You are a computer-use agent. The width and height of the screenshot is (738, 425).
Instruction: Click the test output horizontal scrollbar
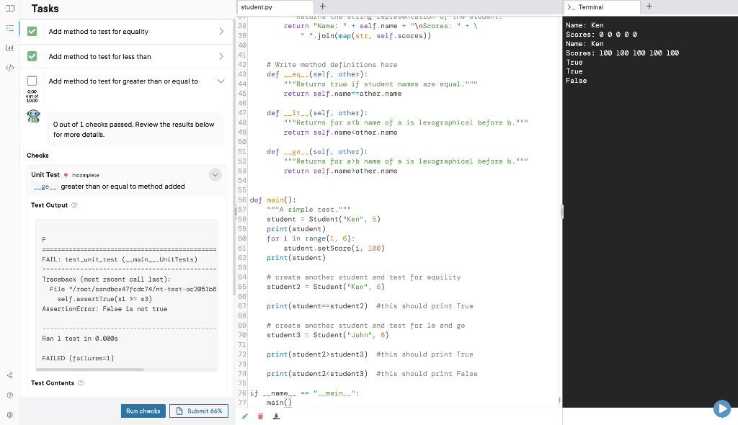(x=89, y=370)
